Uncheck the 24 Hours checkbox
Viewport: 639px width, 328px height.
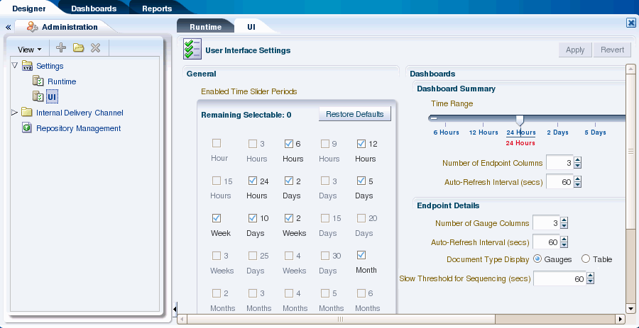coord(253,181)
